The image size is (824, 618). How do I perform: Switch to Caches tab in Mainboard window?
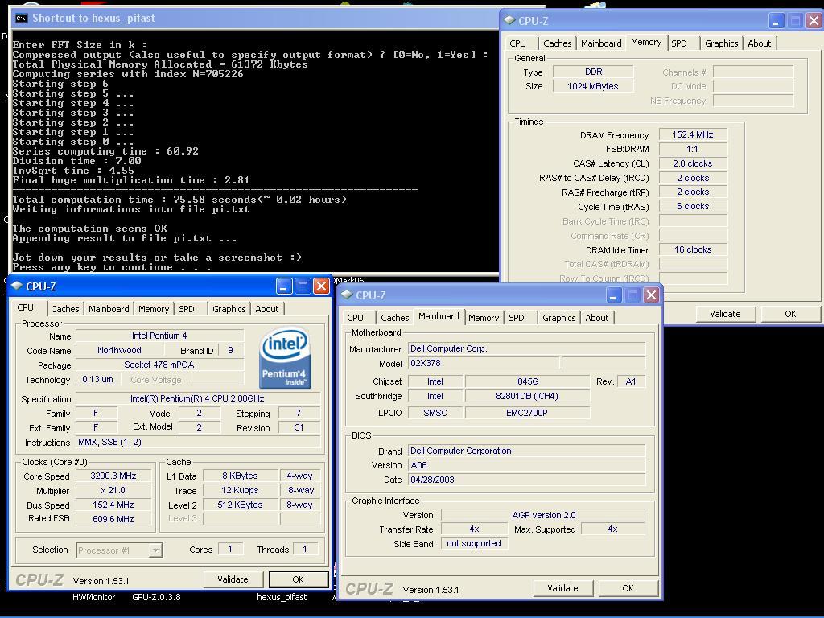394,318
